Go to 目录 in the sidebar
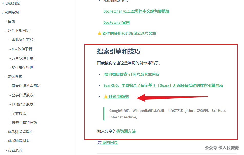 pyautogui.click(x=12, y=21)
